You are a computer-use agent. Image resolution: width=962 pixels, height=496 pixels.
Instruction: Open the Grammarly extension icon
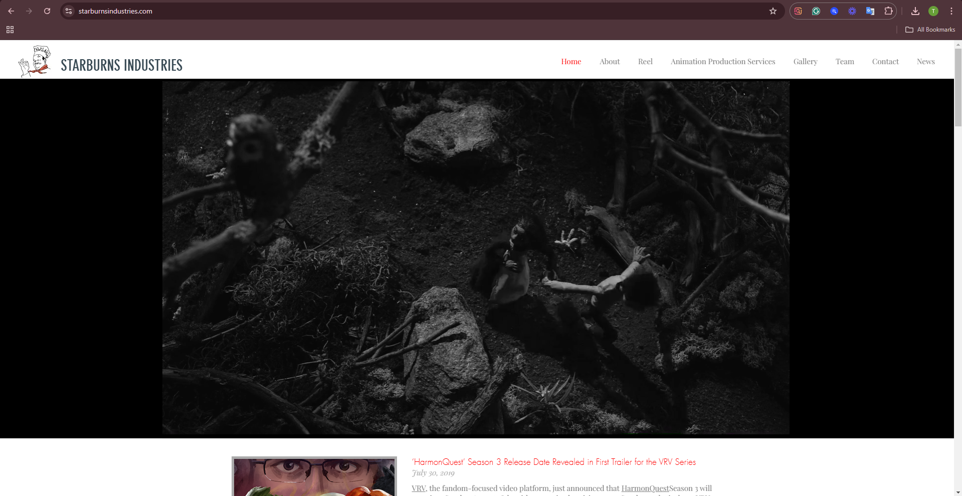click(816, 11)
